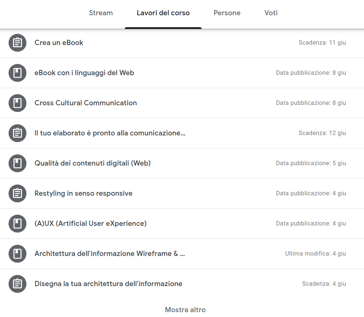
Task: Click material icon for Qualità dei contenuti digitali
Action: pos(17,163)
